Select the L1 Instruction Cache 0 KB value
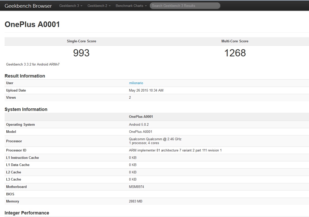This screenshot has width=309, height=217. coord(133,158)
